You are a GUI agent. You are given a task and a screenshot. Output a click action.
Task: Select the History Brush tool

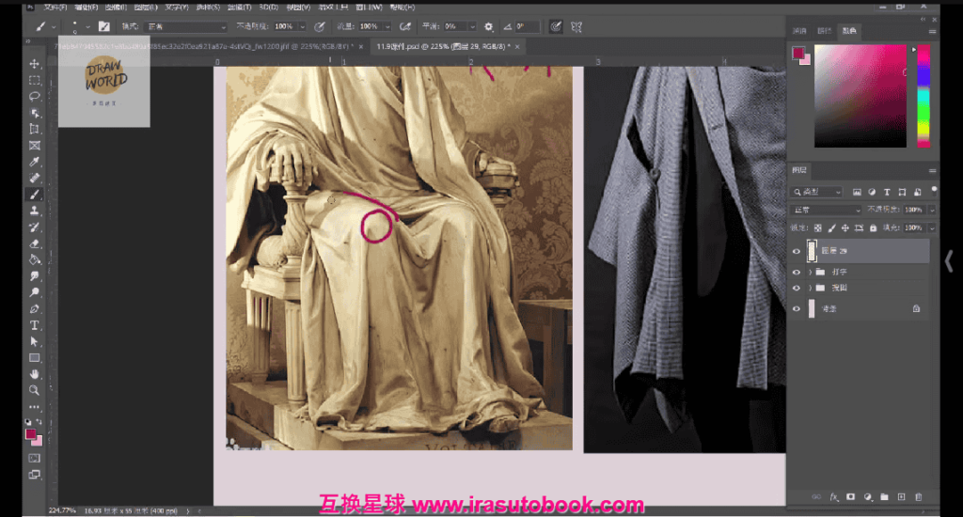pyautogui.click(x=35, y=227)
